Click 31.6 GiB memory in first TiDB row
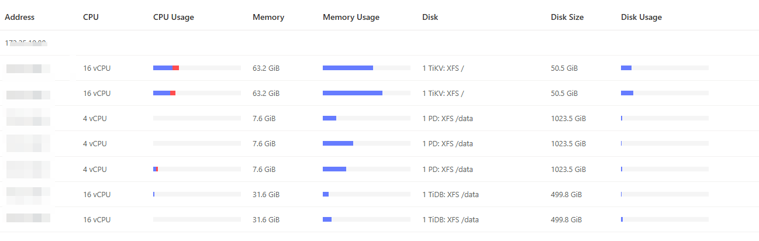759x241 pixels. 266,195
